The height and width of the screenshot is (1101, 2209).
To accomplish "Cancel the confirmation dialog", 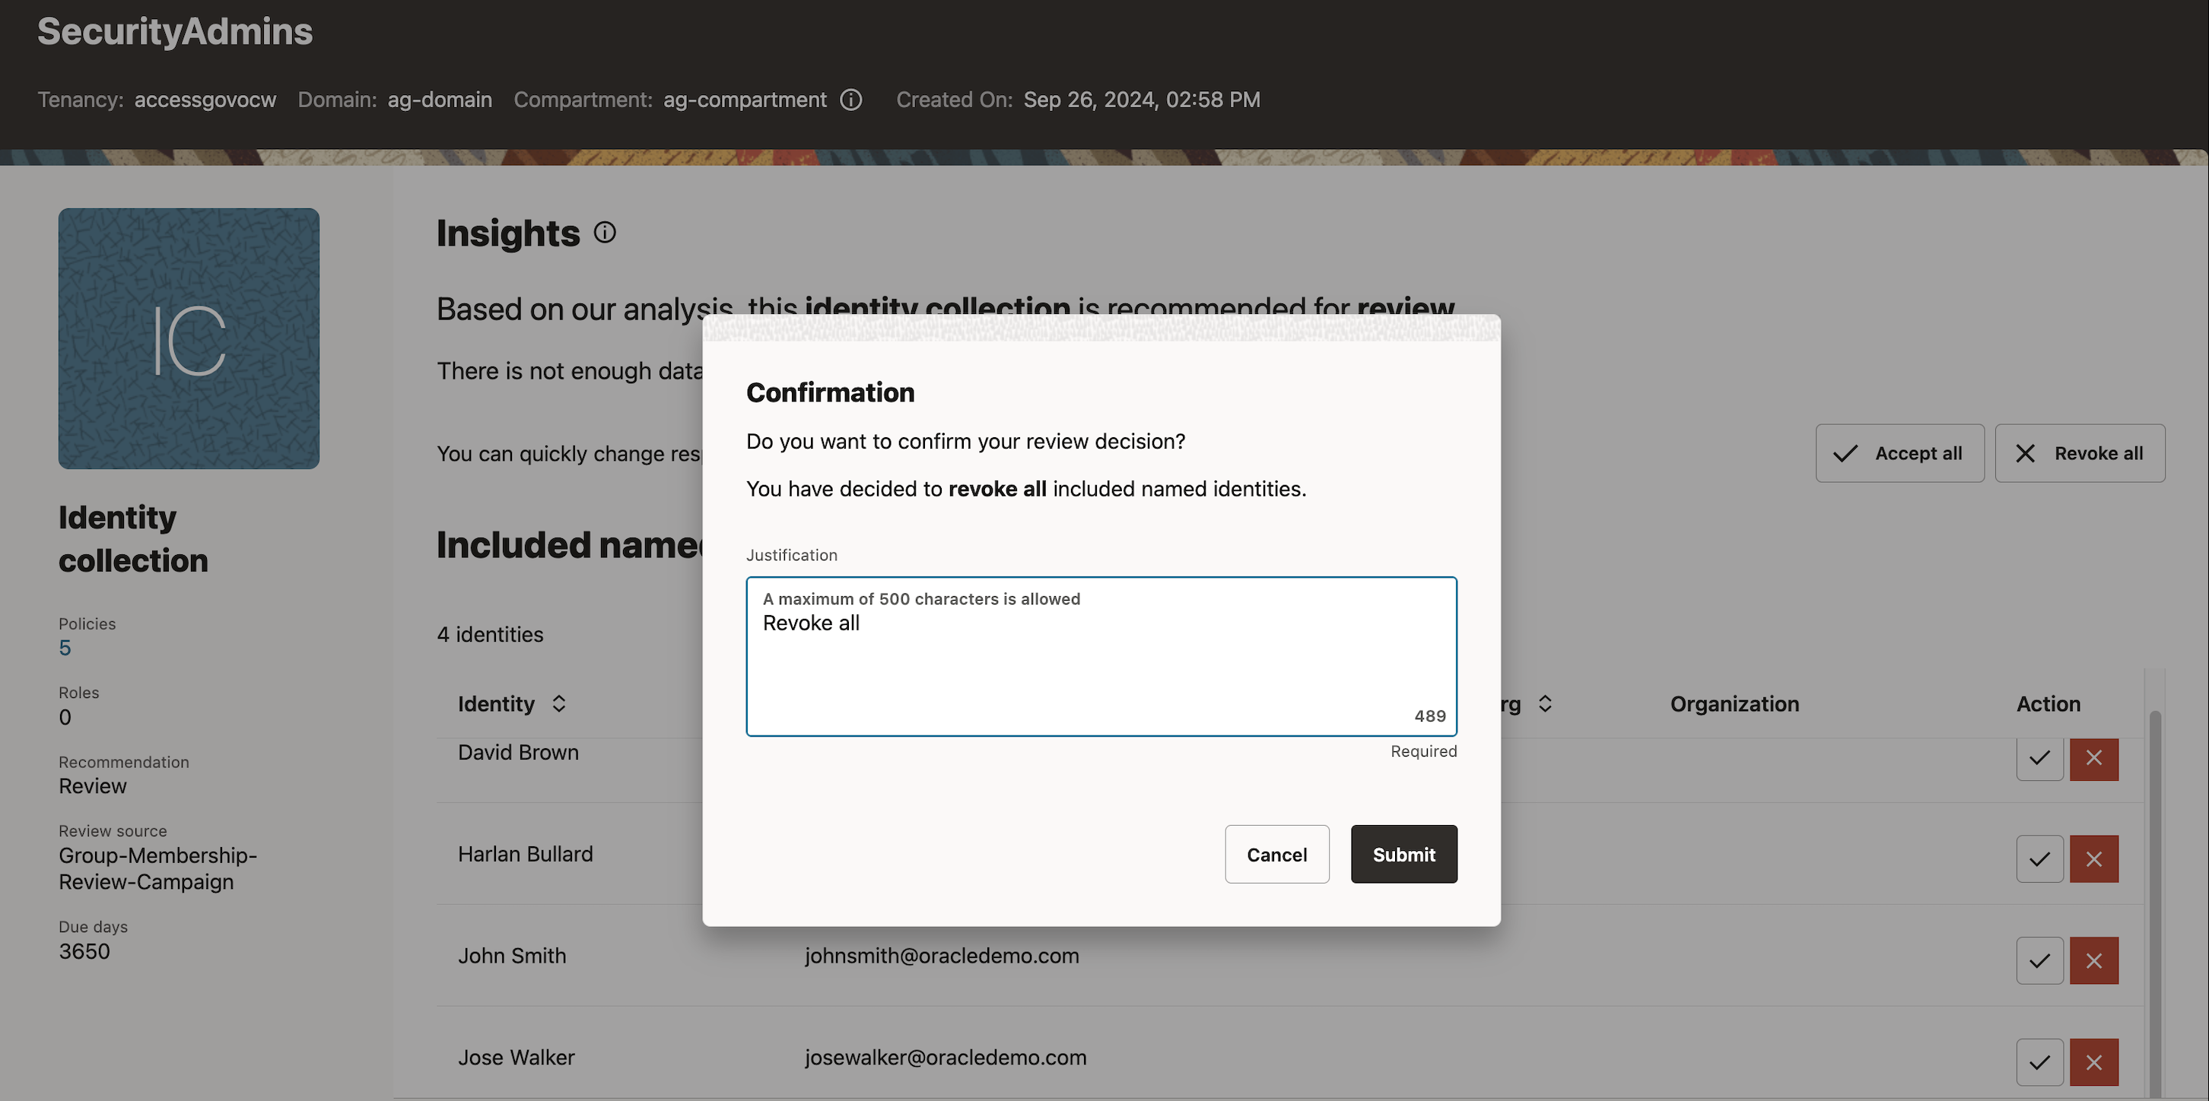I will click(1277, 854).
